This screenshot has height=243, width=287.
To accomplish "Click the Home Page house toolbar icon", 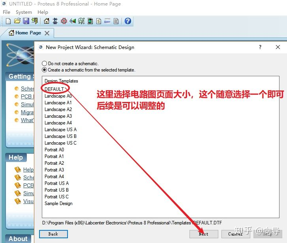I will [x=47, y=21].
